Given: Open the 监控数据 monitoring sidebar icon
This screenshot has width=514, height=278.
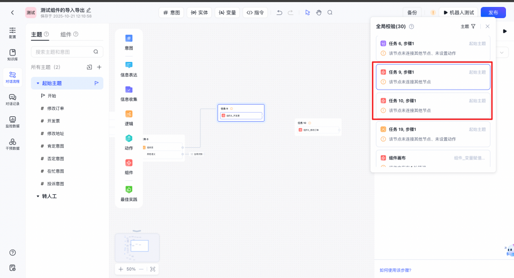Looking at the screenshot, I should pyautogui.click(x=12, y=122).
